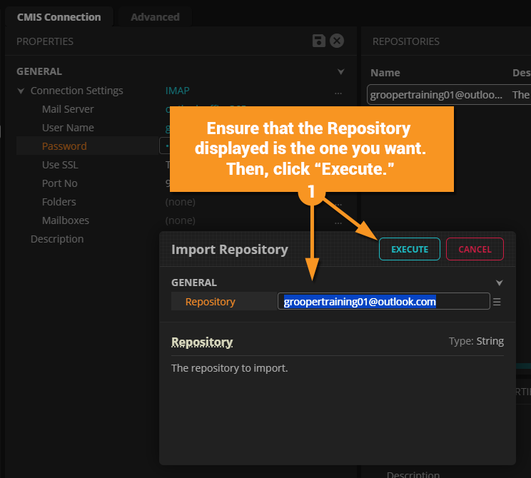Click the X icon in Properties header
The image size is (531, 478).
click(337, 41)
